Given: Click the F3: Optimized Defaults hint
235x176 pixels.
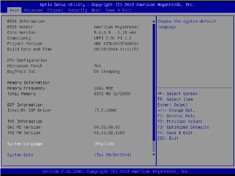Looking at the screenshot, I should coord(183,127).
